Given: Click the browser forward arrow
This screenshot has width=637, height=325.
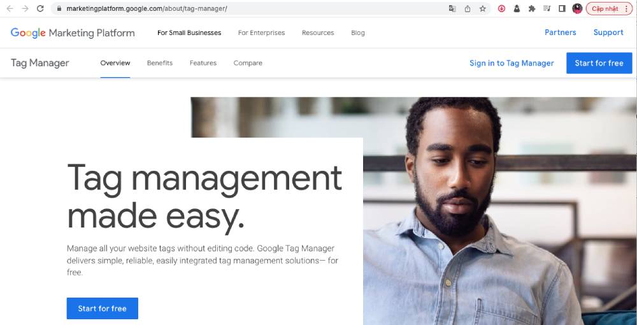Looking at the screenshot, I should point(25,8).
